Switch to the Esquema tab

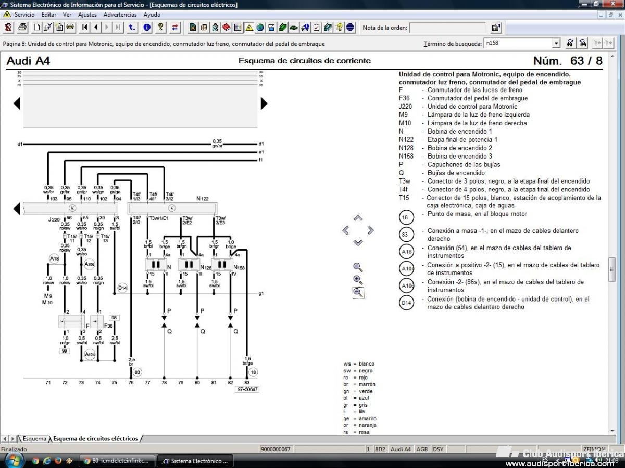click(34, 439)
